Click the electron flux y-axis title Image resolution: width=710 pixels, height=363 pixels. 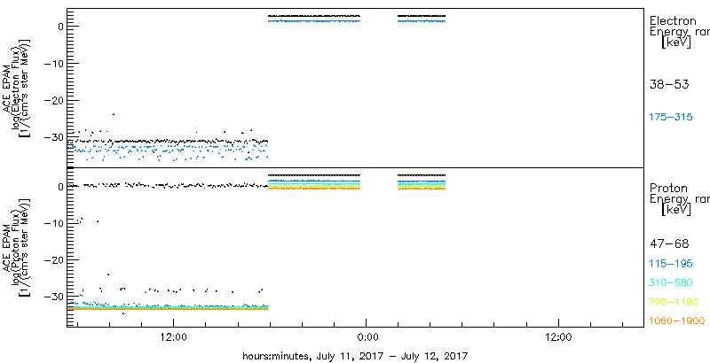[16, 87]
